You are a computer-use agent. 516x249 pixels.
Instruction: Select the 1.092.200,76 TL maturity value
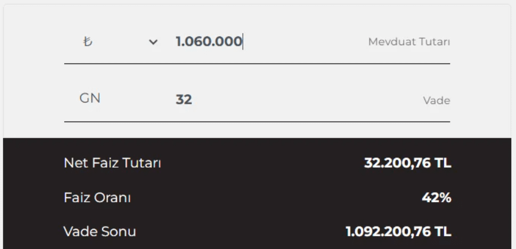coord(398,231)
